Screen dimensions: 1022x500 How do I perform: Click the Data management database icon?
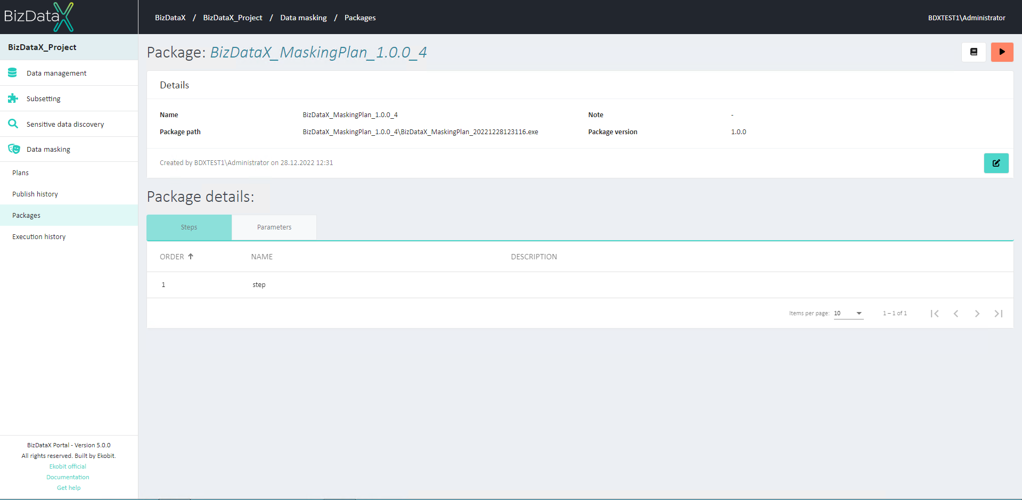click(13, 73)
